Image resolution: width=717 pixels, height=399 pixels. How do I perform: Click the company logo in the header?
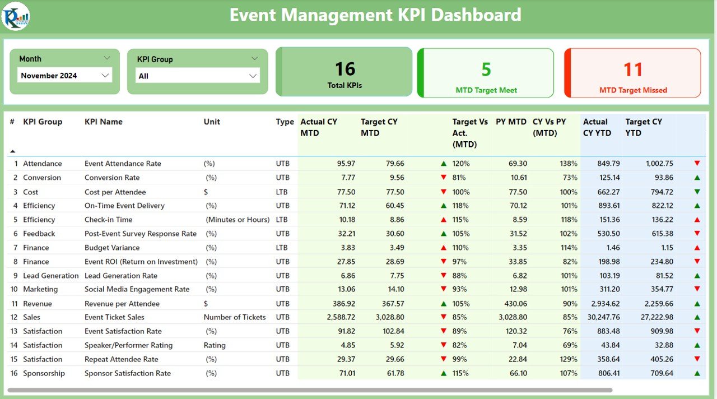[16, 16]
